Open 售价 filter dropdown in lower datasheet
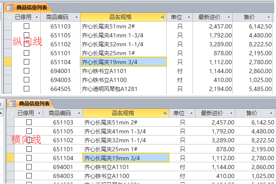 point(271,113)
